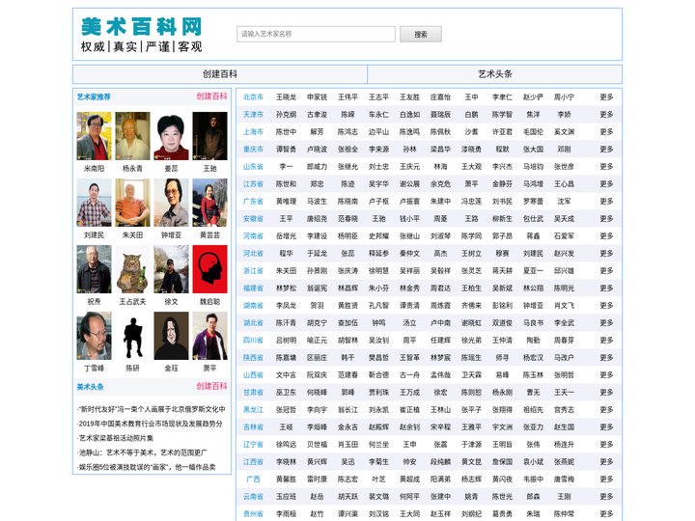Open the 2019年中国美术教育行业 headline
The width and height of the screenshot is (695, 521).
pos(150,424)
